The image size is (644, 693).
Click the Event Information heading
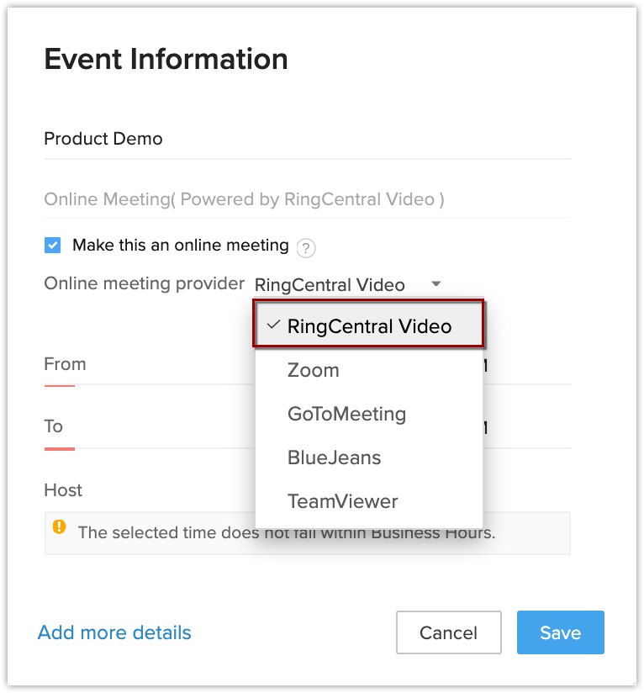166,59
